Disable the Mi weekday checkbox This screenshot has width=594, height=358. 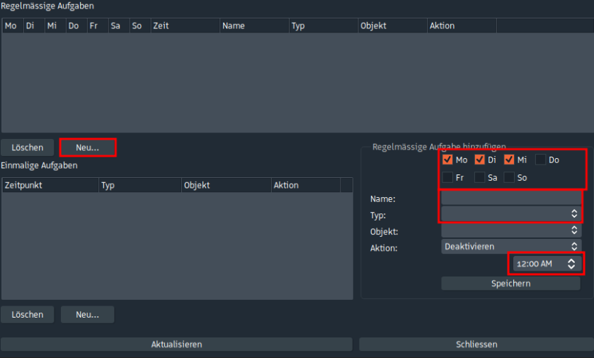(509, 160)
